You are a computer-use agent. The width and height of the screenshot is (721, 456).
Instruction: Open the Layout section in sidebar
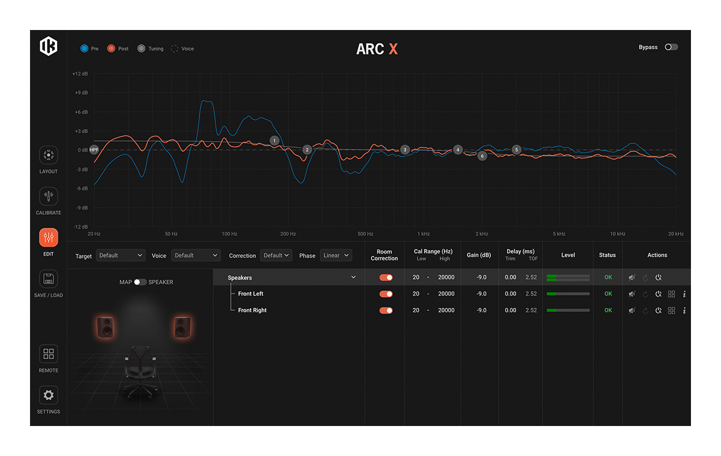click(49, 155)
